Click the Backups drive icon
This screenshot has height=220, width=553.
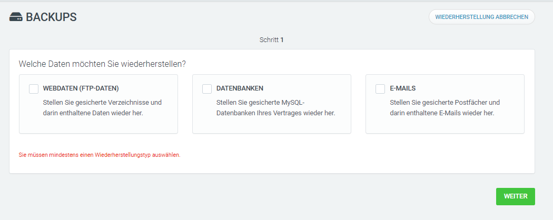point(16,17)
